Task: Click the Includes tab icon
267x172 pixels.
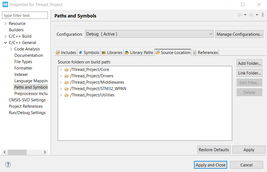Action: tap(58, 52)
